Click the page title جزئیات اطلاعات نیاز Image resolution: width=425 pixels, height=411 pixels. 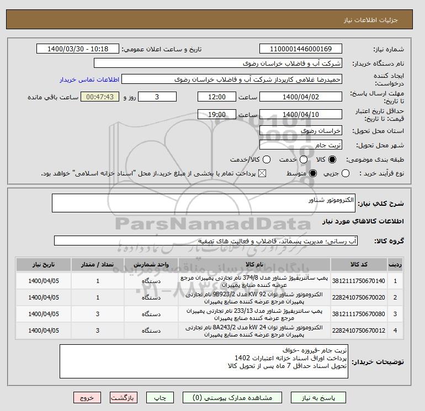coord(370,20)
